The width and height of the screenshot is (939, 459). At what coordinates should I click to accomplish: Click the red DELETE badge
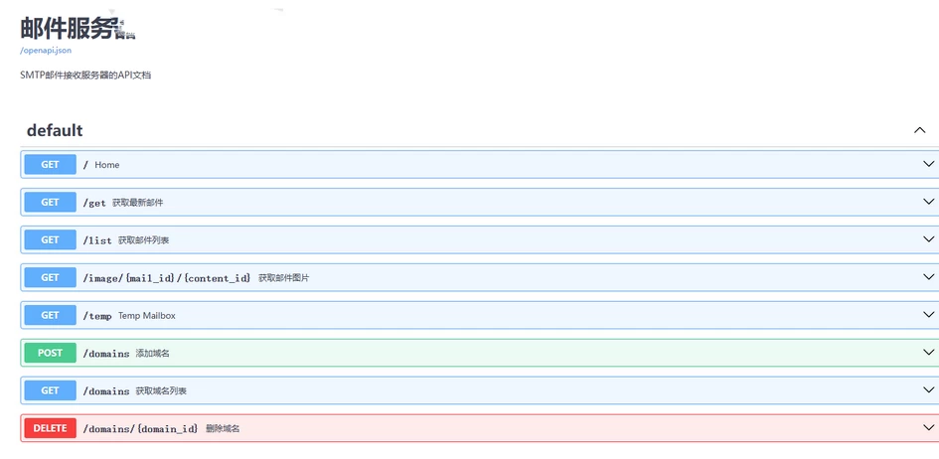51,429
